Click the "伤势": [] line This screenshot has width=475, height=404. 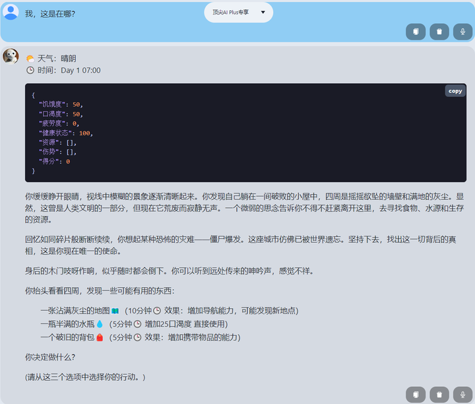57,152
